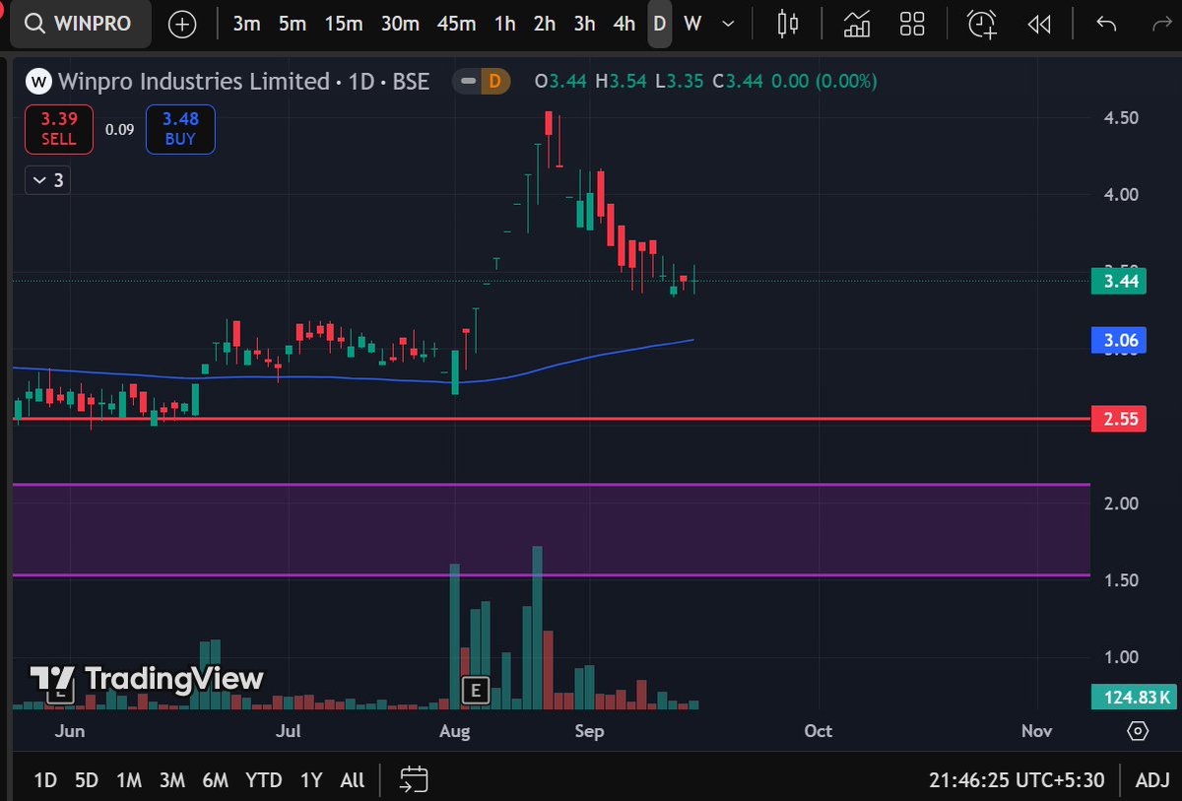Click the 3.48 BUY button
The width and height of the screenshot is (1182, 801).
tap(180, 129)
